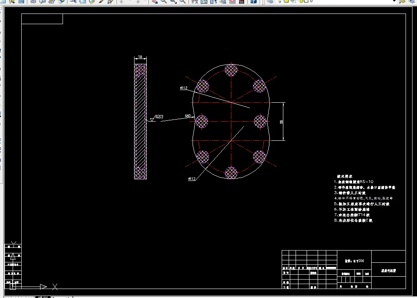Screen dimensions: 417x298
Task: Click the Publish toolbar icon
Action: tap(52, 2)
